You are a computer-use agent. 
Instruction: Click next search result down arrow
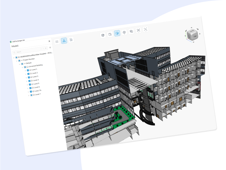[x=43, y=49]
